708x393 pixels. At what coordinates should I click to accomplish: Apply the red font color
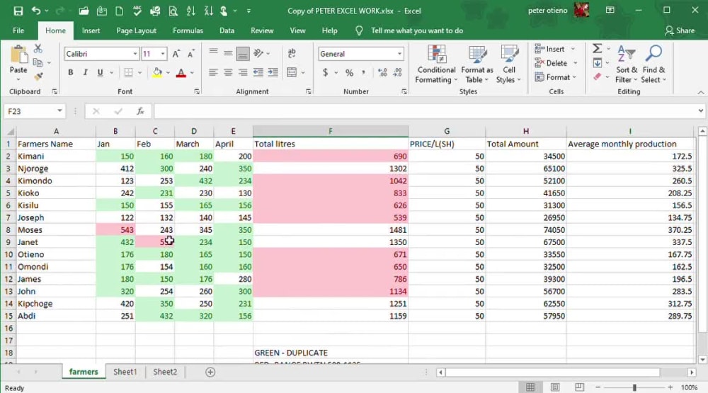click(x=181, y=72)
